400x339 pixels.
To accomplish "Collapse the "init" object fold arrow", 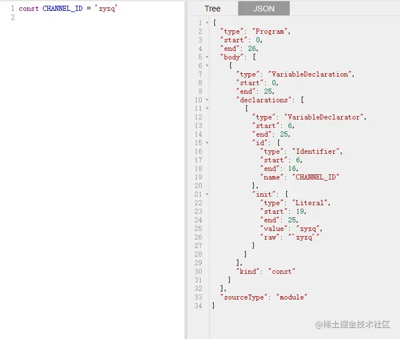I will [x=207, y=194].
